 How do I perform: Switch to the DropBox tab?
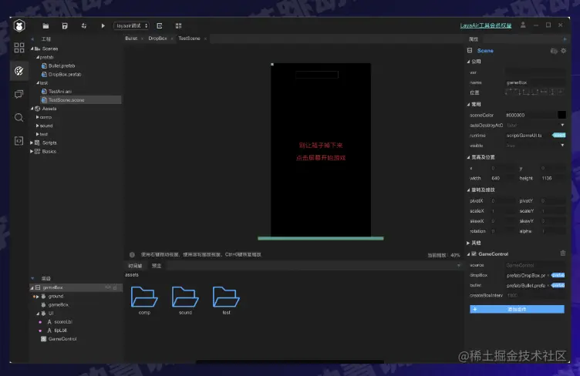click(157, 39)
